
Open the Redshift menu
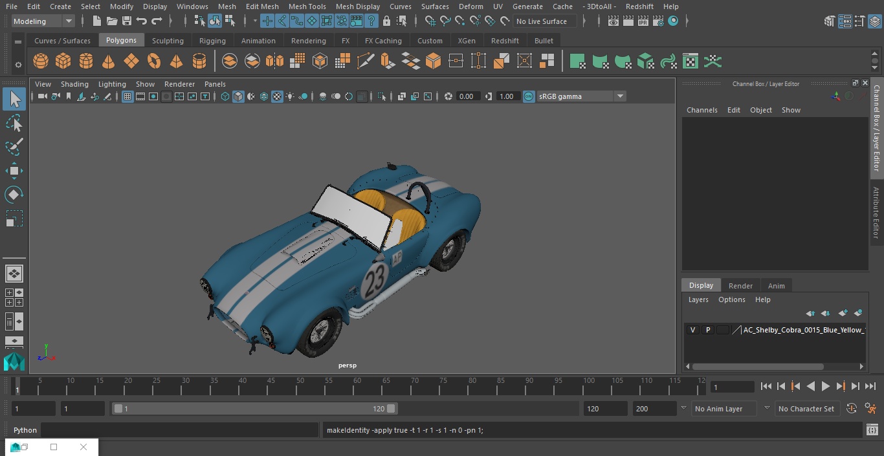[639, 6]
